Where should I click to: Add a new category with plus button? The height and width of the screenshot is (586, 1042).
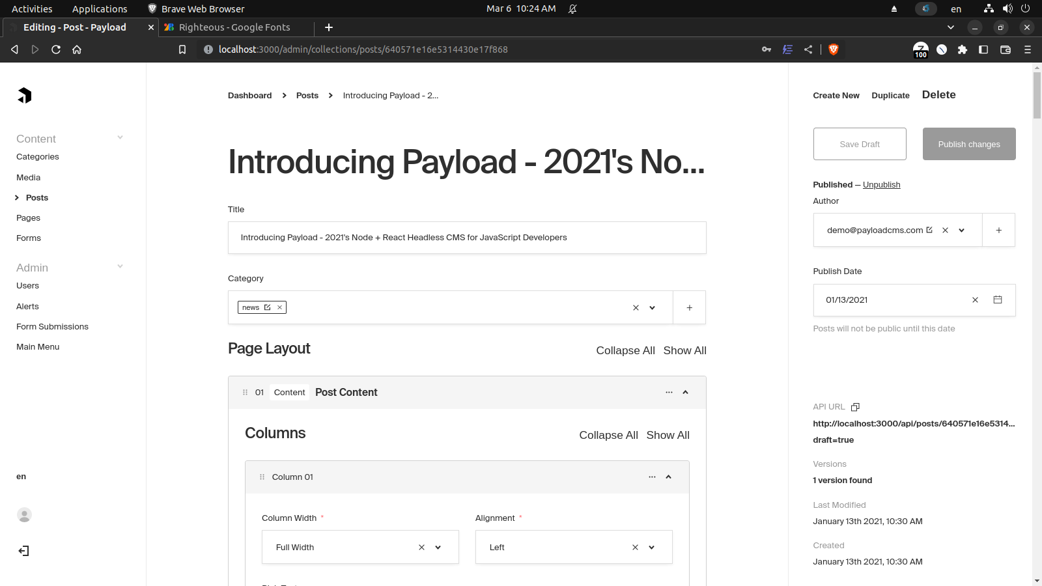tap(689, 307)
